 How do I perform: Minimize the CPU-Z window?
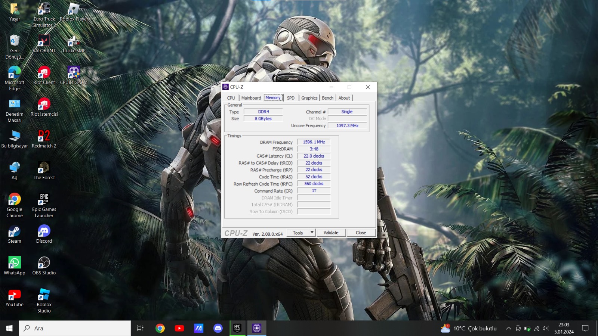[331, 87]
